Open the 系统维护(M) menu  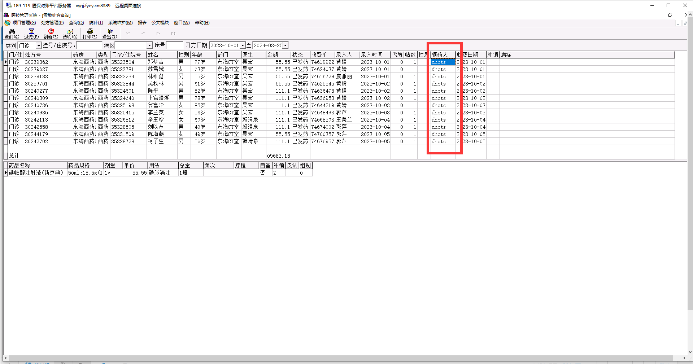[x=121, y=23]
